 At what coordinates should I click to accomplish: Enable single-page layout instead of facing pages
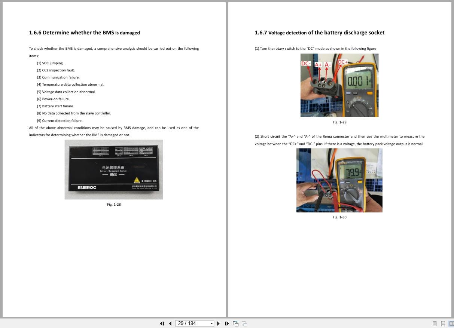click(x=435, y=323)
